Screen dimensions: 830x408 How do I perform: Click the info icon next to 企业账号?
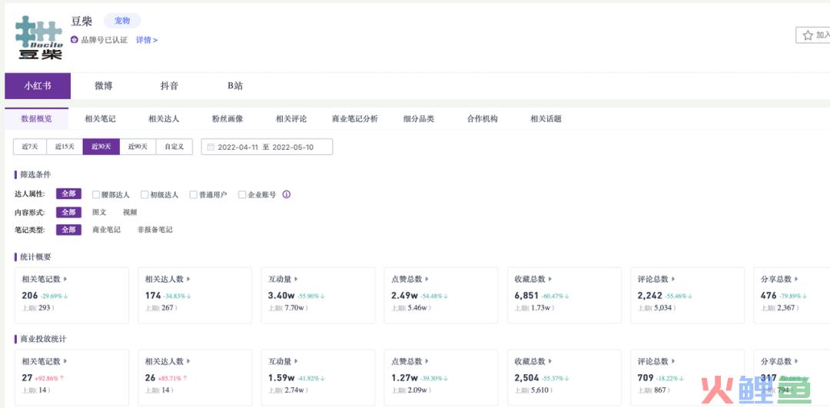[287, 194]
